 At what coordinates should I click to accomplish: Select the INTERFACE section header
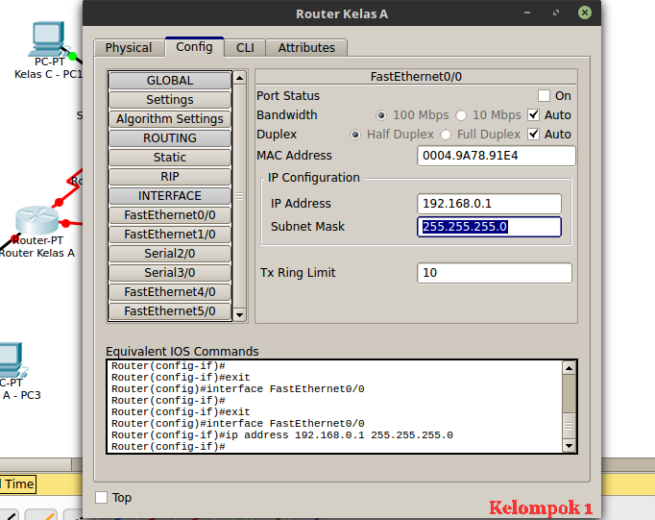click(170, 196)
